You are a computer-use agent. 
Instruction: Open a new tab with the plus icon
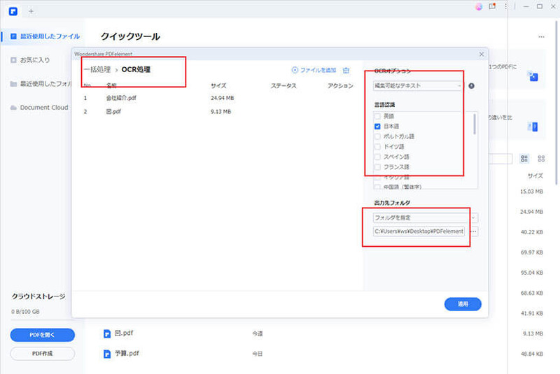31,11
